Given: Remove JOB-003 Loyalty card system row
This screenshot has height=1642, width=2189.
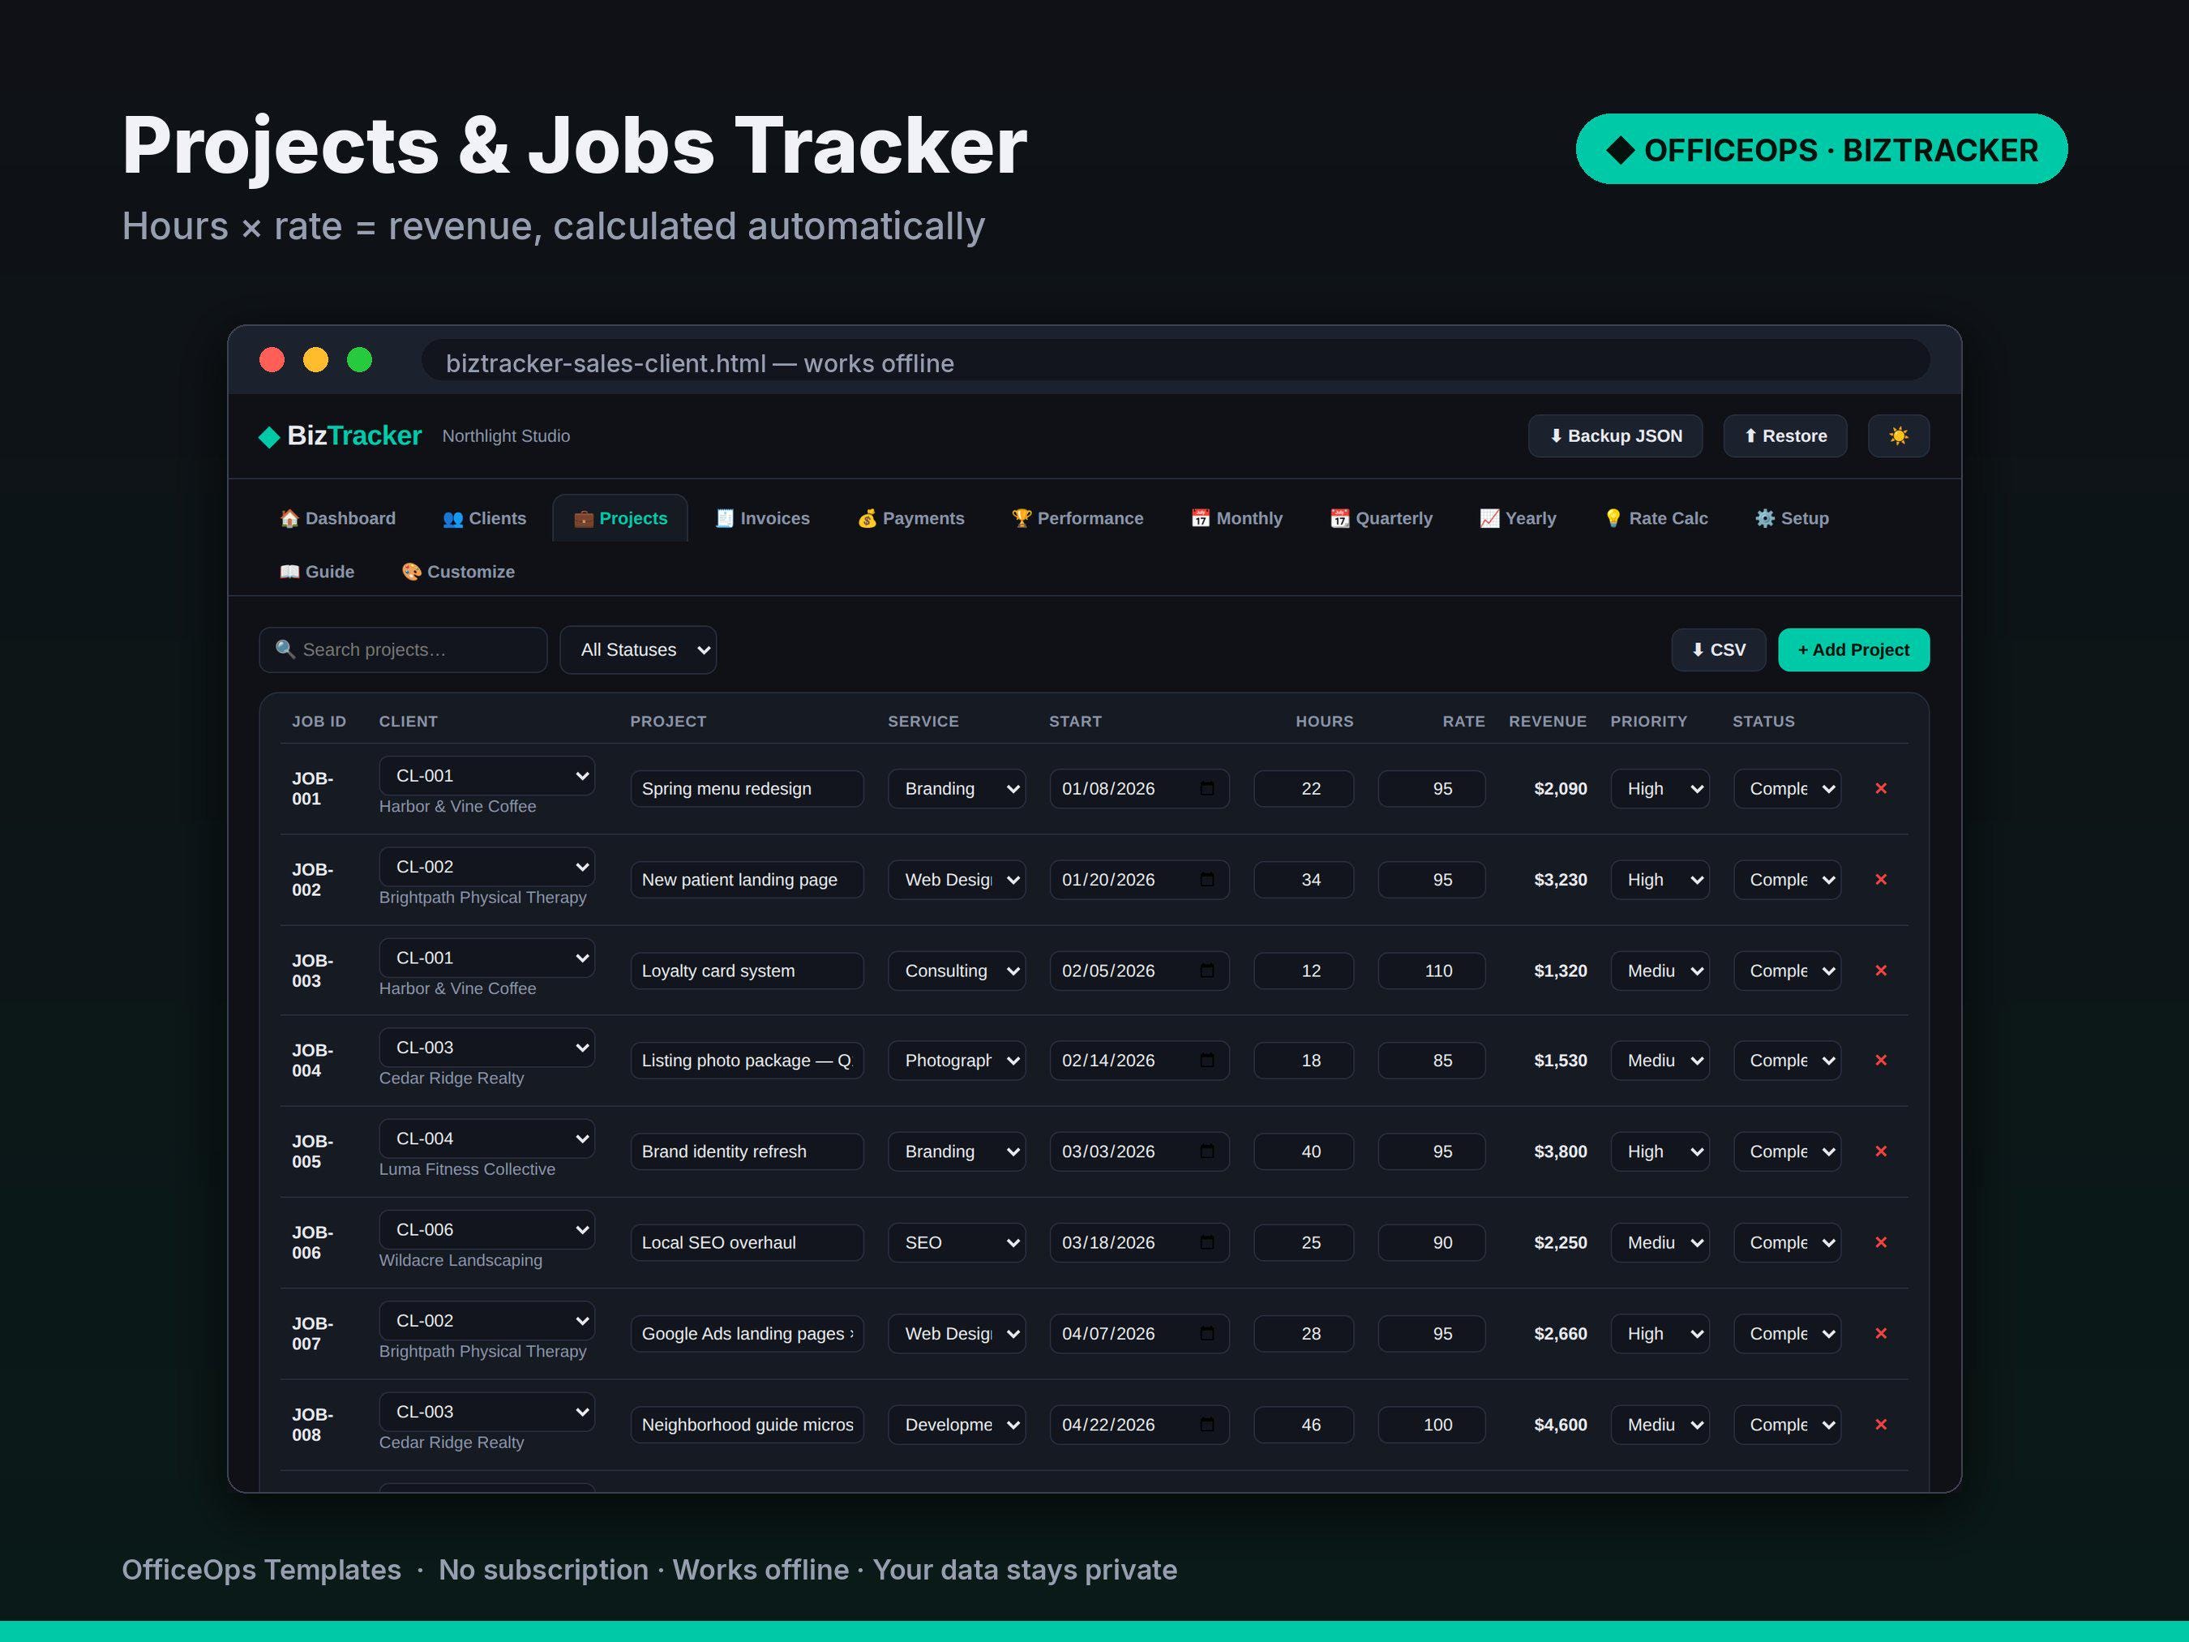Looking at the screenshot, I should point(1880,971).
